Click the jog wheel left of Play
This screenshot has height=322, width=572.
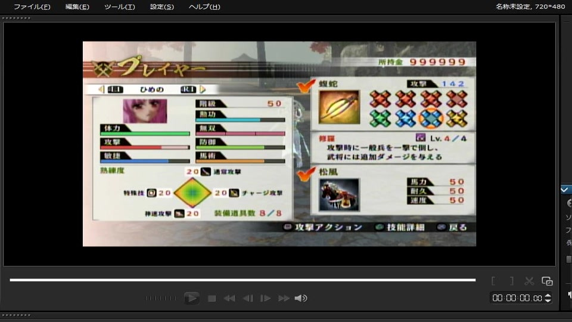(x=160, y=298)
